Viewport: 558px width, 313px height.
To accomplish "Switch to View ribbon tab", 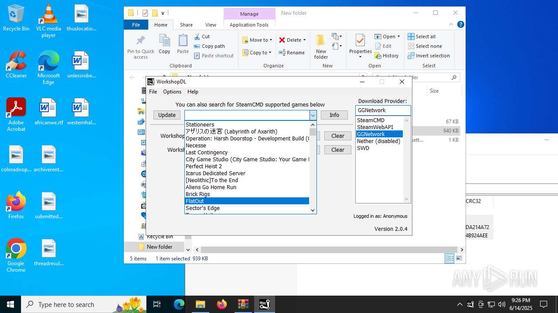I will tap(211, 25).
